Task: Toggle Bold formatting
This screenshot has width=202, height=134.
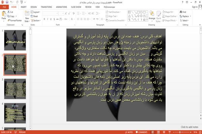Action: [x=44, y=19]
